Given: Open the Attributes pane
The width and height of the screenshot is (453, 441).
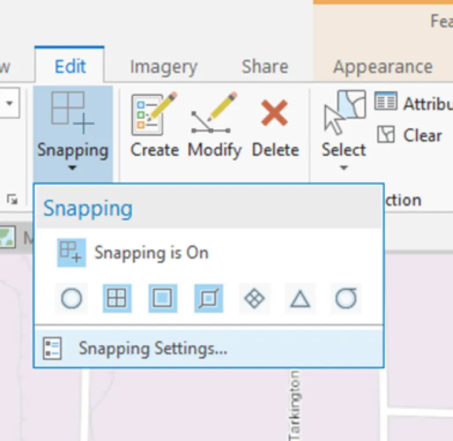Looking at the screenshot, I should tap(413, 103).
